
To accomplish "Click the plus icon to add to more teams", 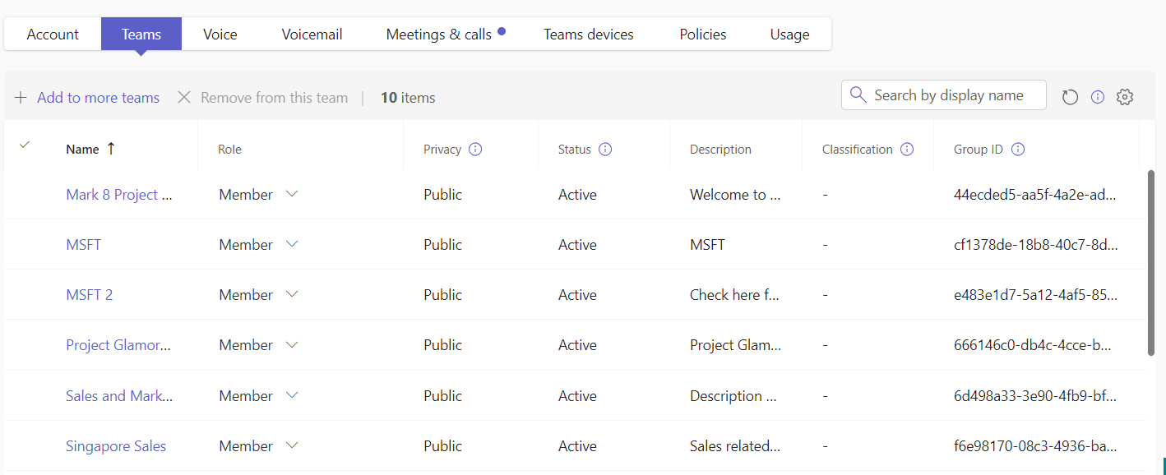I will (x=21, y=97).
